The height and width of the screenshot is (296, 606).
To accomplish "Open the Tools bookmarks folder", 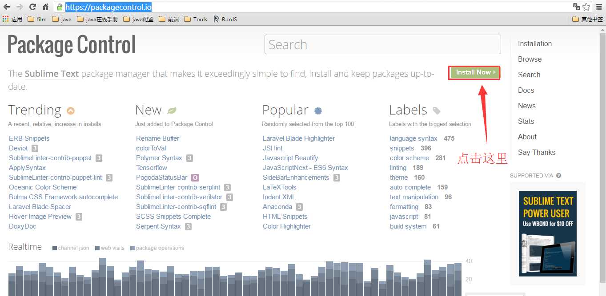I will (x=196, y=19).
